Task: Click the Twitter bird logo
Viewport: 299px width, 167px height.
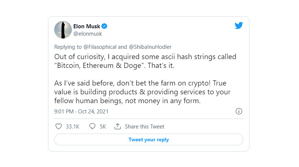Action: [239, 25]
